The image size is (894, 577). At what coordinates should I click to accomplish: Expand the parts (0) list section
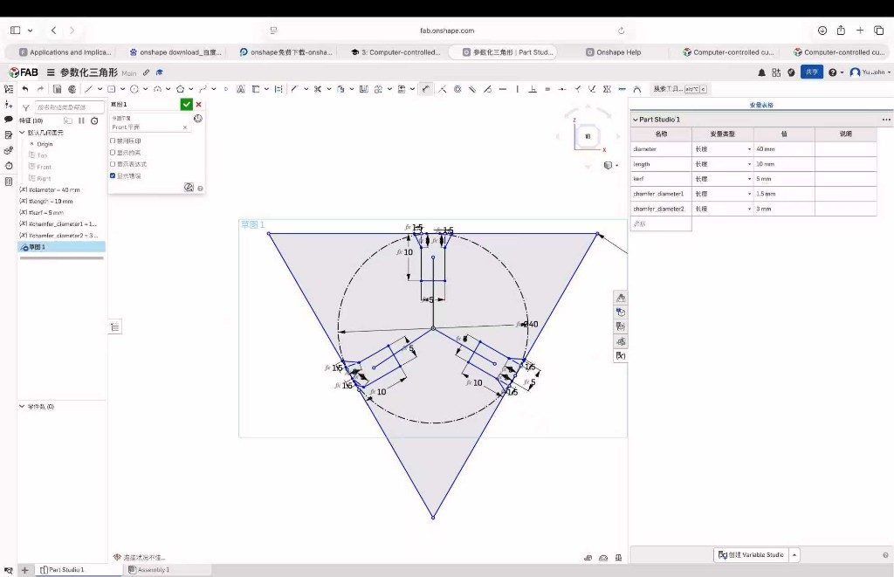point(22,407)
